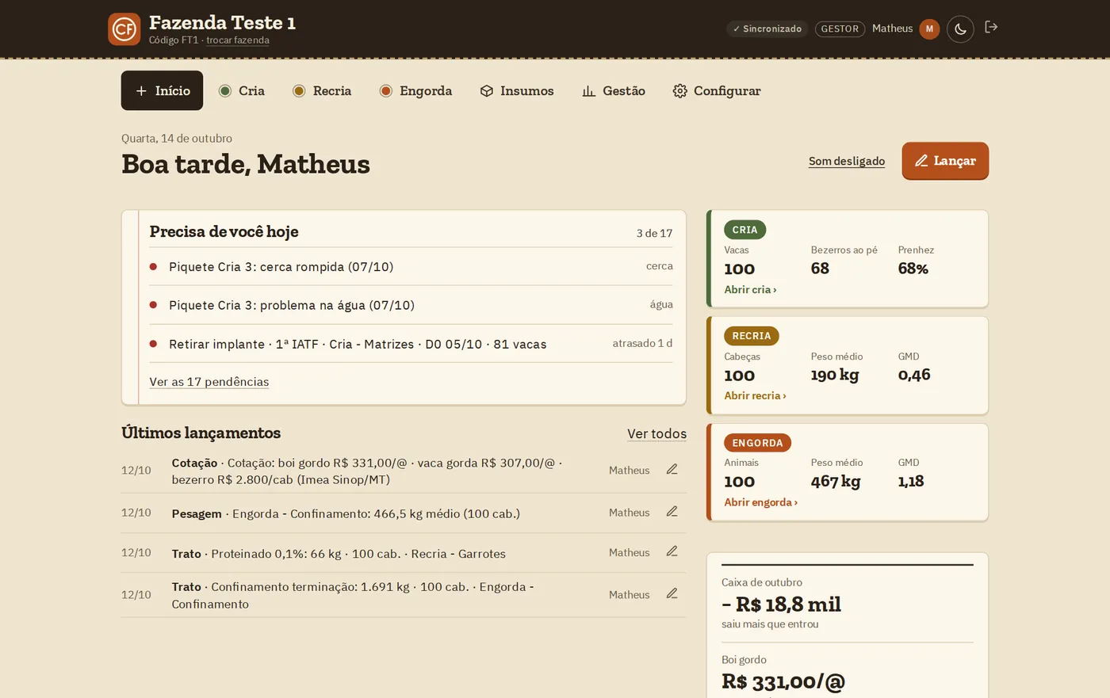Switch to the Recria tab
This screenshot has height=698, width=1110.
point(322,90)
